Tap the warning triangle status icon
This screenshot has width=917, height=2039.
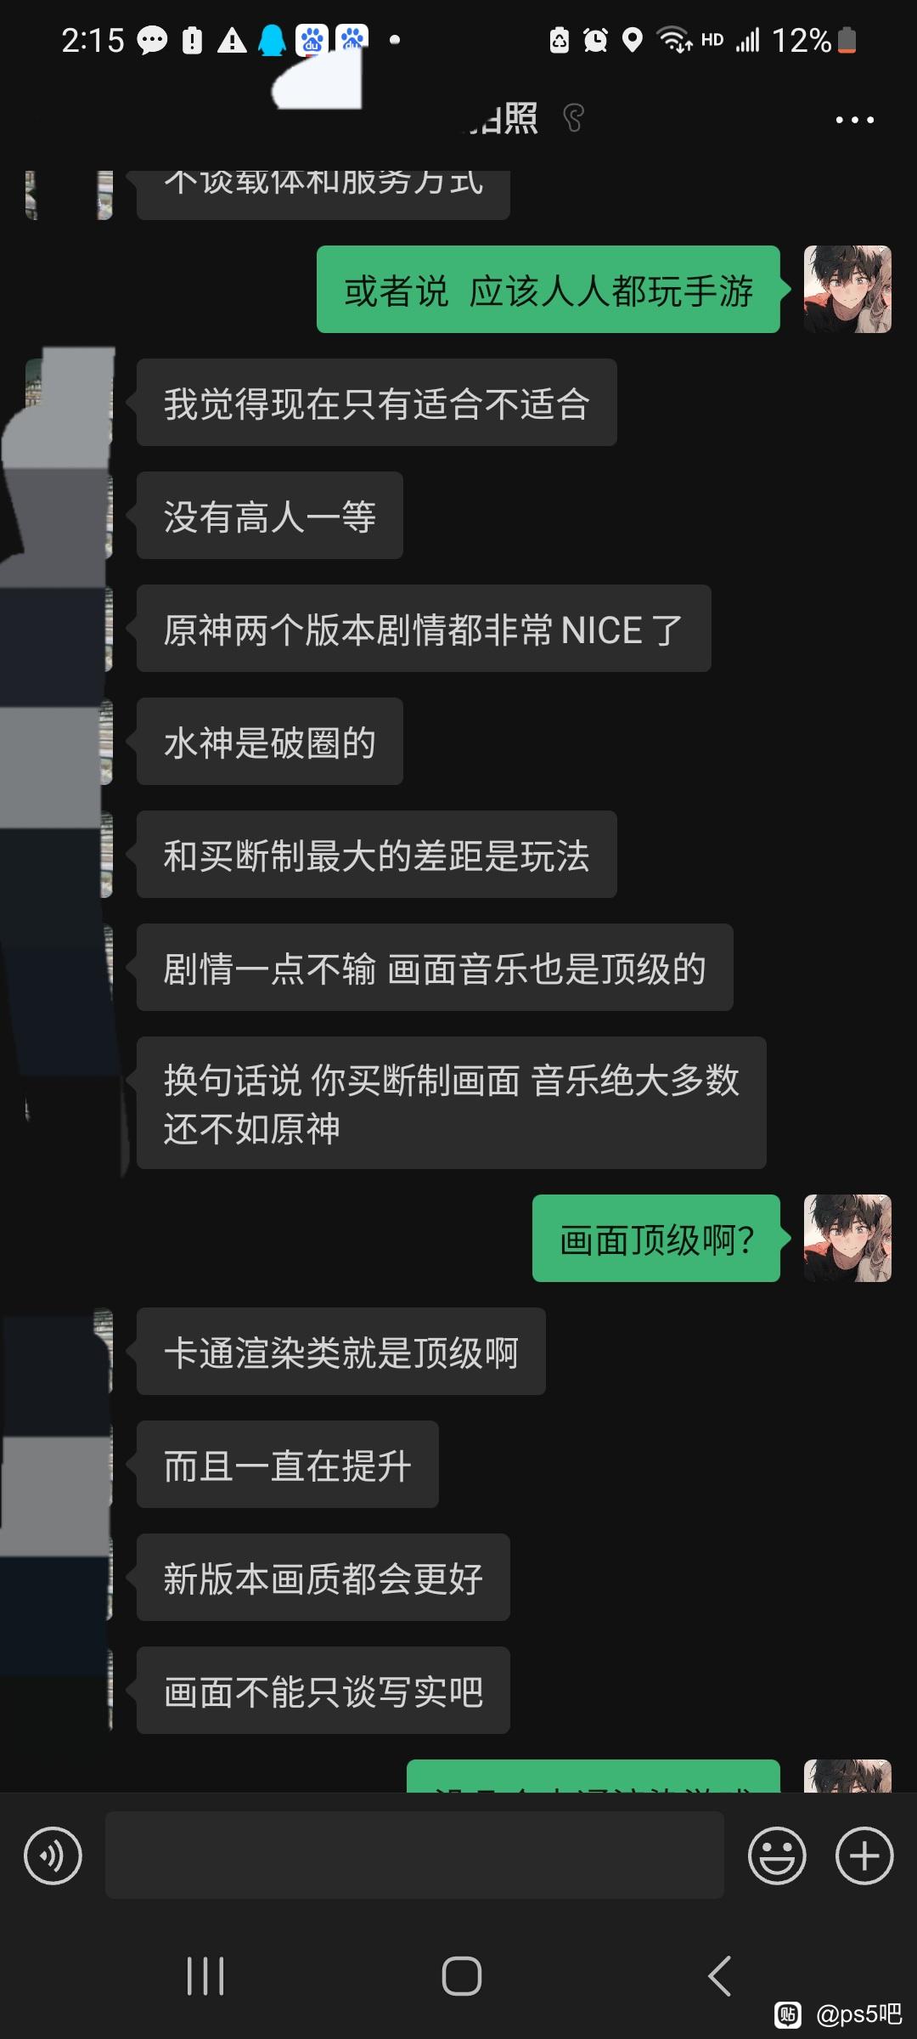tap(232, 40)
